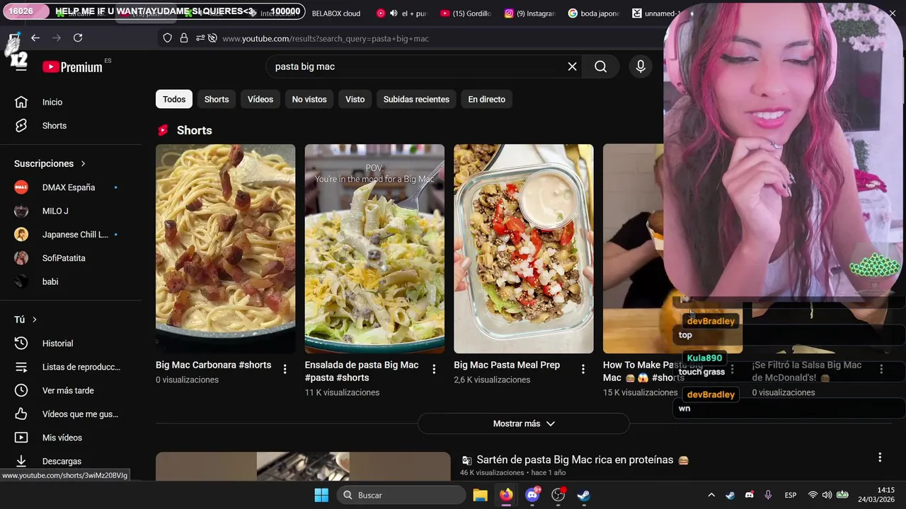Viewport: 906px width, 509px height.
Task: Click the magnifying glass search button
Action: (x=601, y=66)
